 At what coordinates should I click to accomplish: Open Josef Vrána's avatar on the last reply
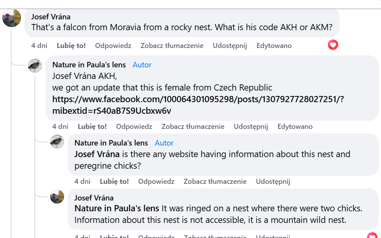pyautogui.click(x=57, y=197)
